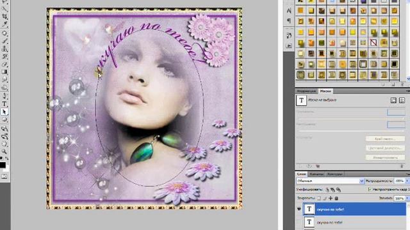Select the Ellipse shape tool
The image size is (410, 230).
pyautogui.click(x=4, y=119)
